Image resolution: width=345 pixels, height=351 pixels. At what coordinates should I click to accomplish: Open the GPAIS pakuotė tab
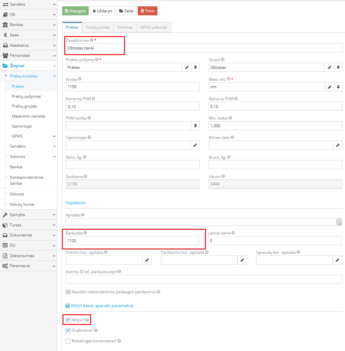(x=153, y=27)
